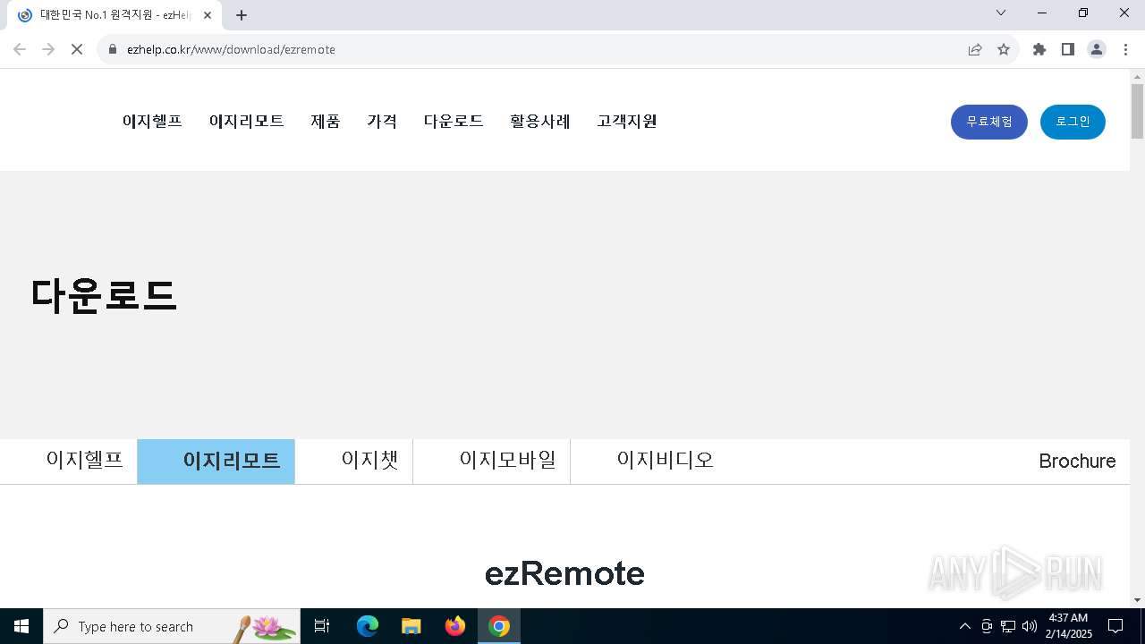Open the notification center icon
Viewport: 1145px width, 644px height.
tap(1115, 626)
